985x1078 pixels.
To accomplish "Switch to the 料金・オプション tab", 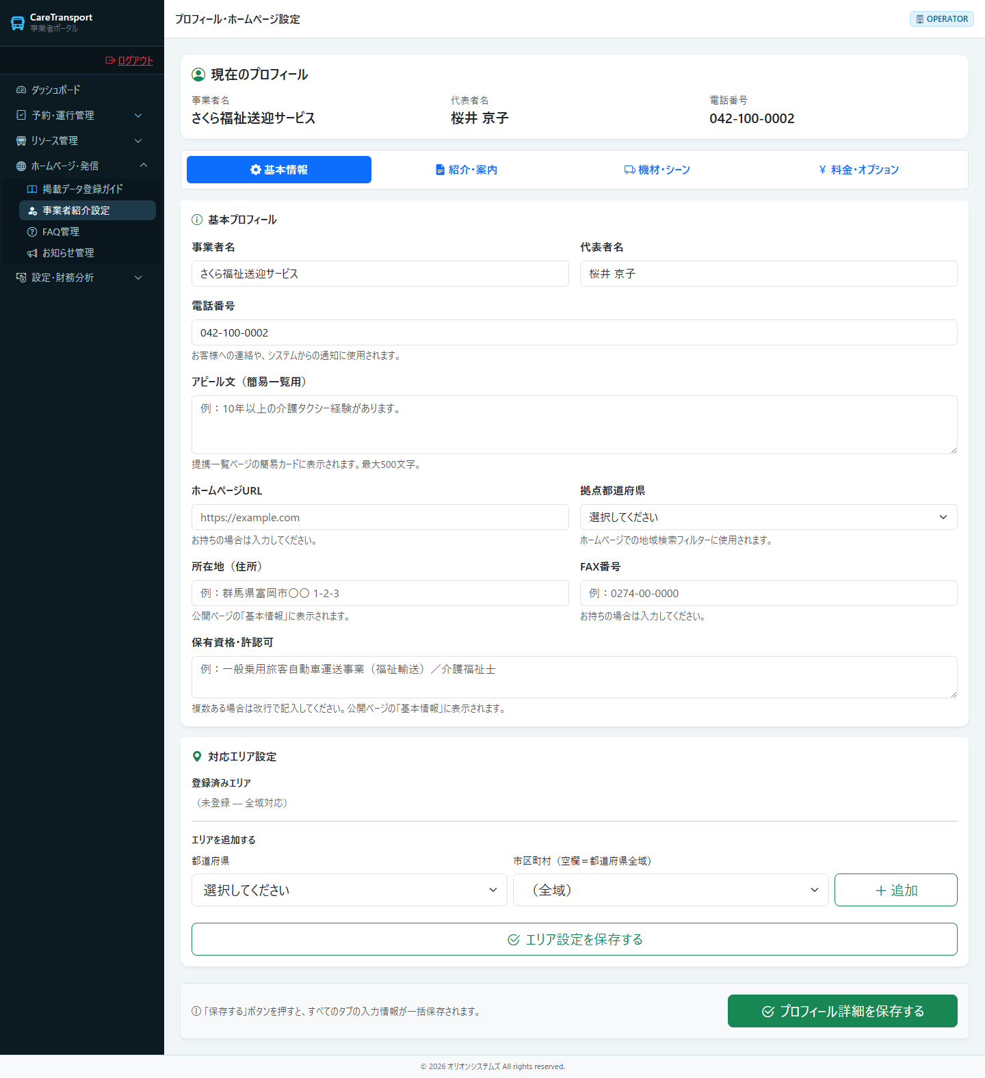I will (x=858, y=170).
